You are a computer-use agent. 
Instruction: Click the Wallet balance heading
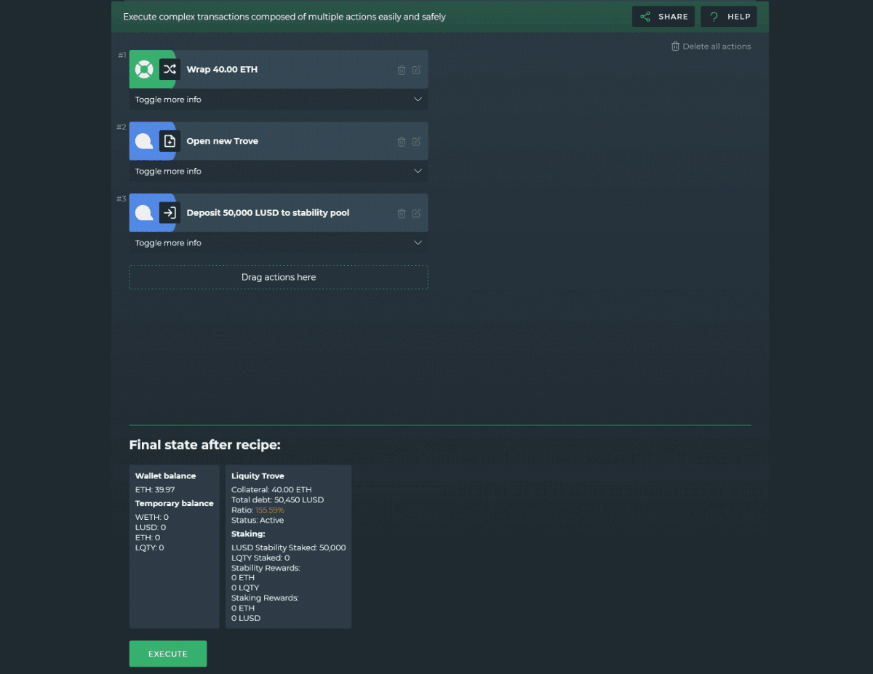click(165, 476)
